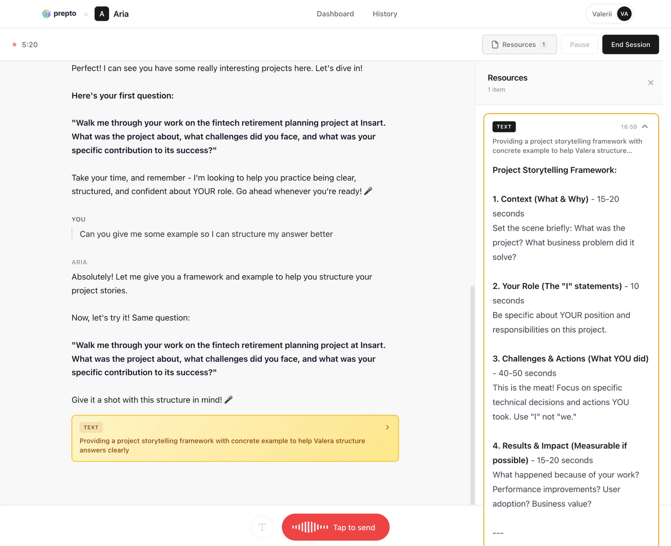Image resolution: width=671 pixels, height=546 pixels.
Task: Click the TEXT badge on the yellow resource card
Action: [91, 427]
